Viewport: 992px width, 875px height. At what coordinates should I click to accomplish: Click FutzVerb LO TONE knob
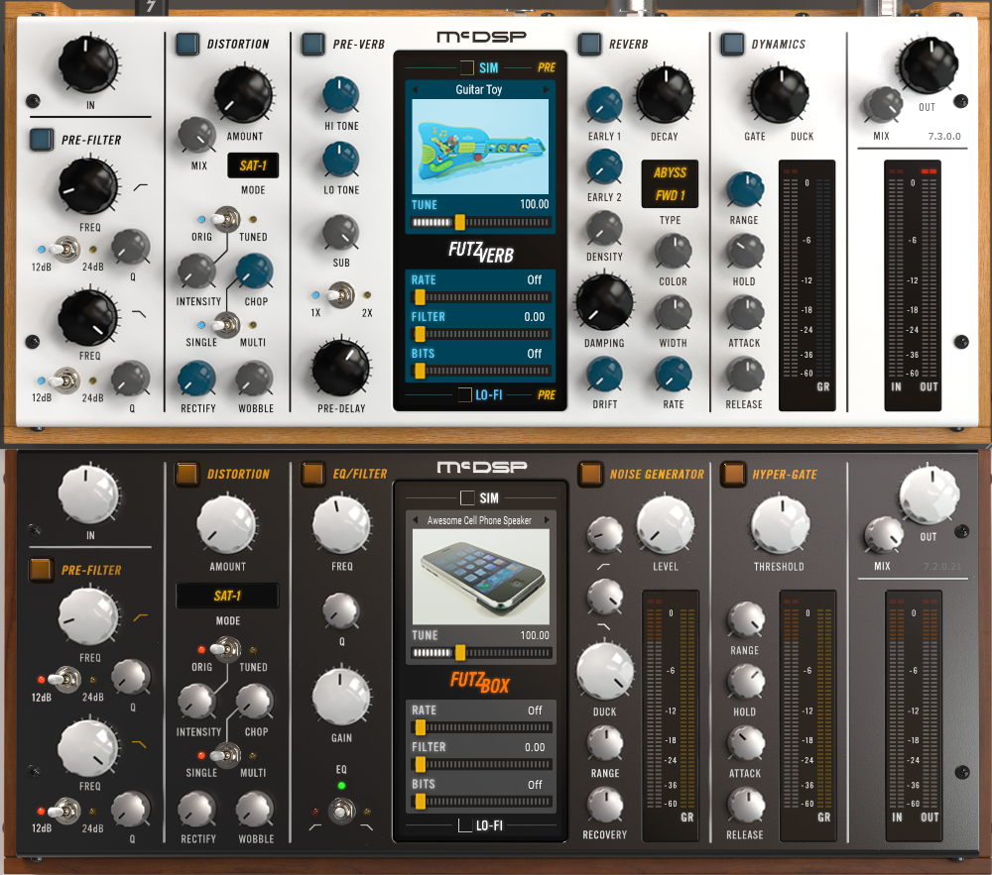pos(341,160)
